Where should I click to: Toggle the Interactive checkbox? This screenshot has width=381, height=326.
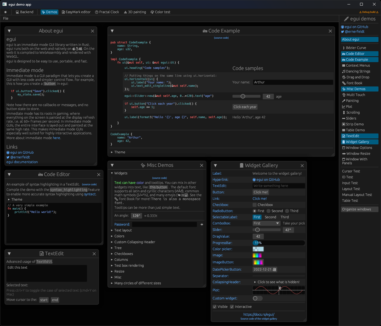pyautogui.click(x=232, y=307)
